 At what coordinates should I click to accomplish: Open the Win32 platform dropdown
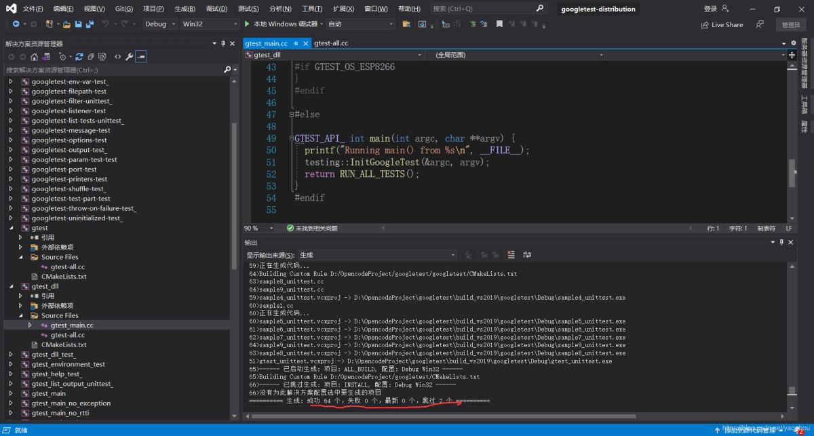pos(210,24)
